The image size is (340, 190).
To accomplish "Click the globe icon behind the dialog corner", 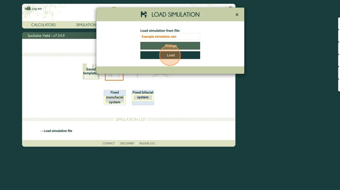I will click(231, 7).
